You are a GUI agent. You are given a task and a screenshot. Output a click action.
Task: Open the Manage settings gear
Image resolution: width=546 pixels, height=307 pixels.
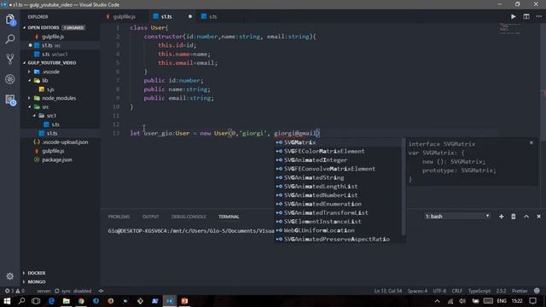pyautogui.click(x=9, y=276)
